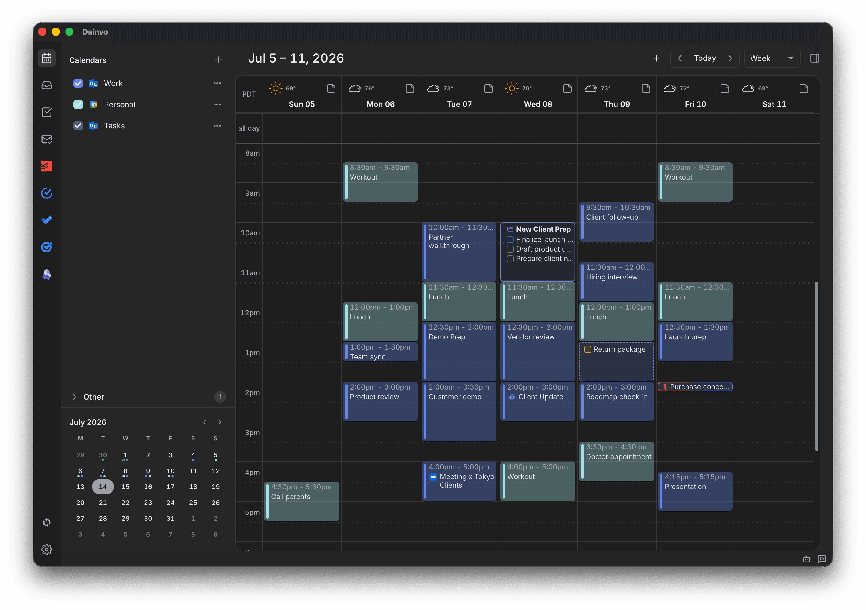Open the blue double-check integration icon
The width and height of the screenshot is (866, 610).
(46, 220)
